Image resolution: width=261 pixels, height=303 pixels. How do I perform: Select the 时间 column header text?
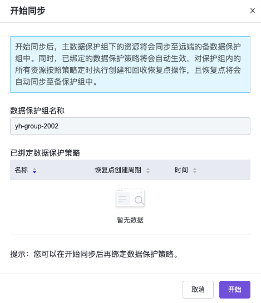[x=181, y=170]
